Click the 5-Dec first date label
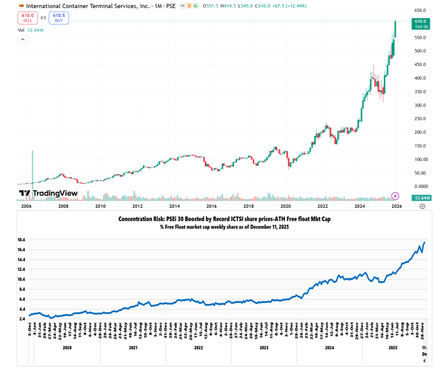This screenshot has height=368, width=444. click(x=30, y=329)
